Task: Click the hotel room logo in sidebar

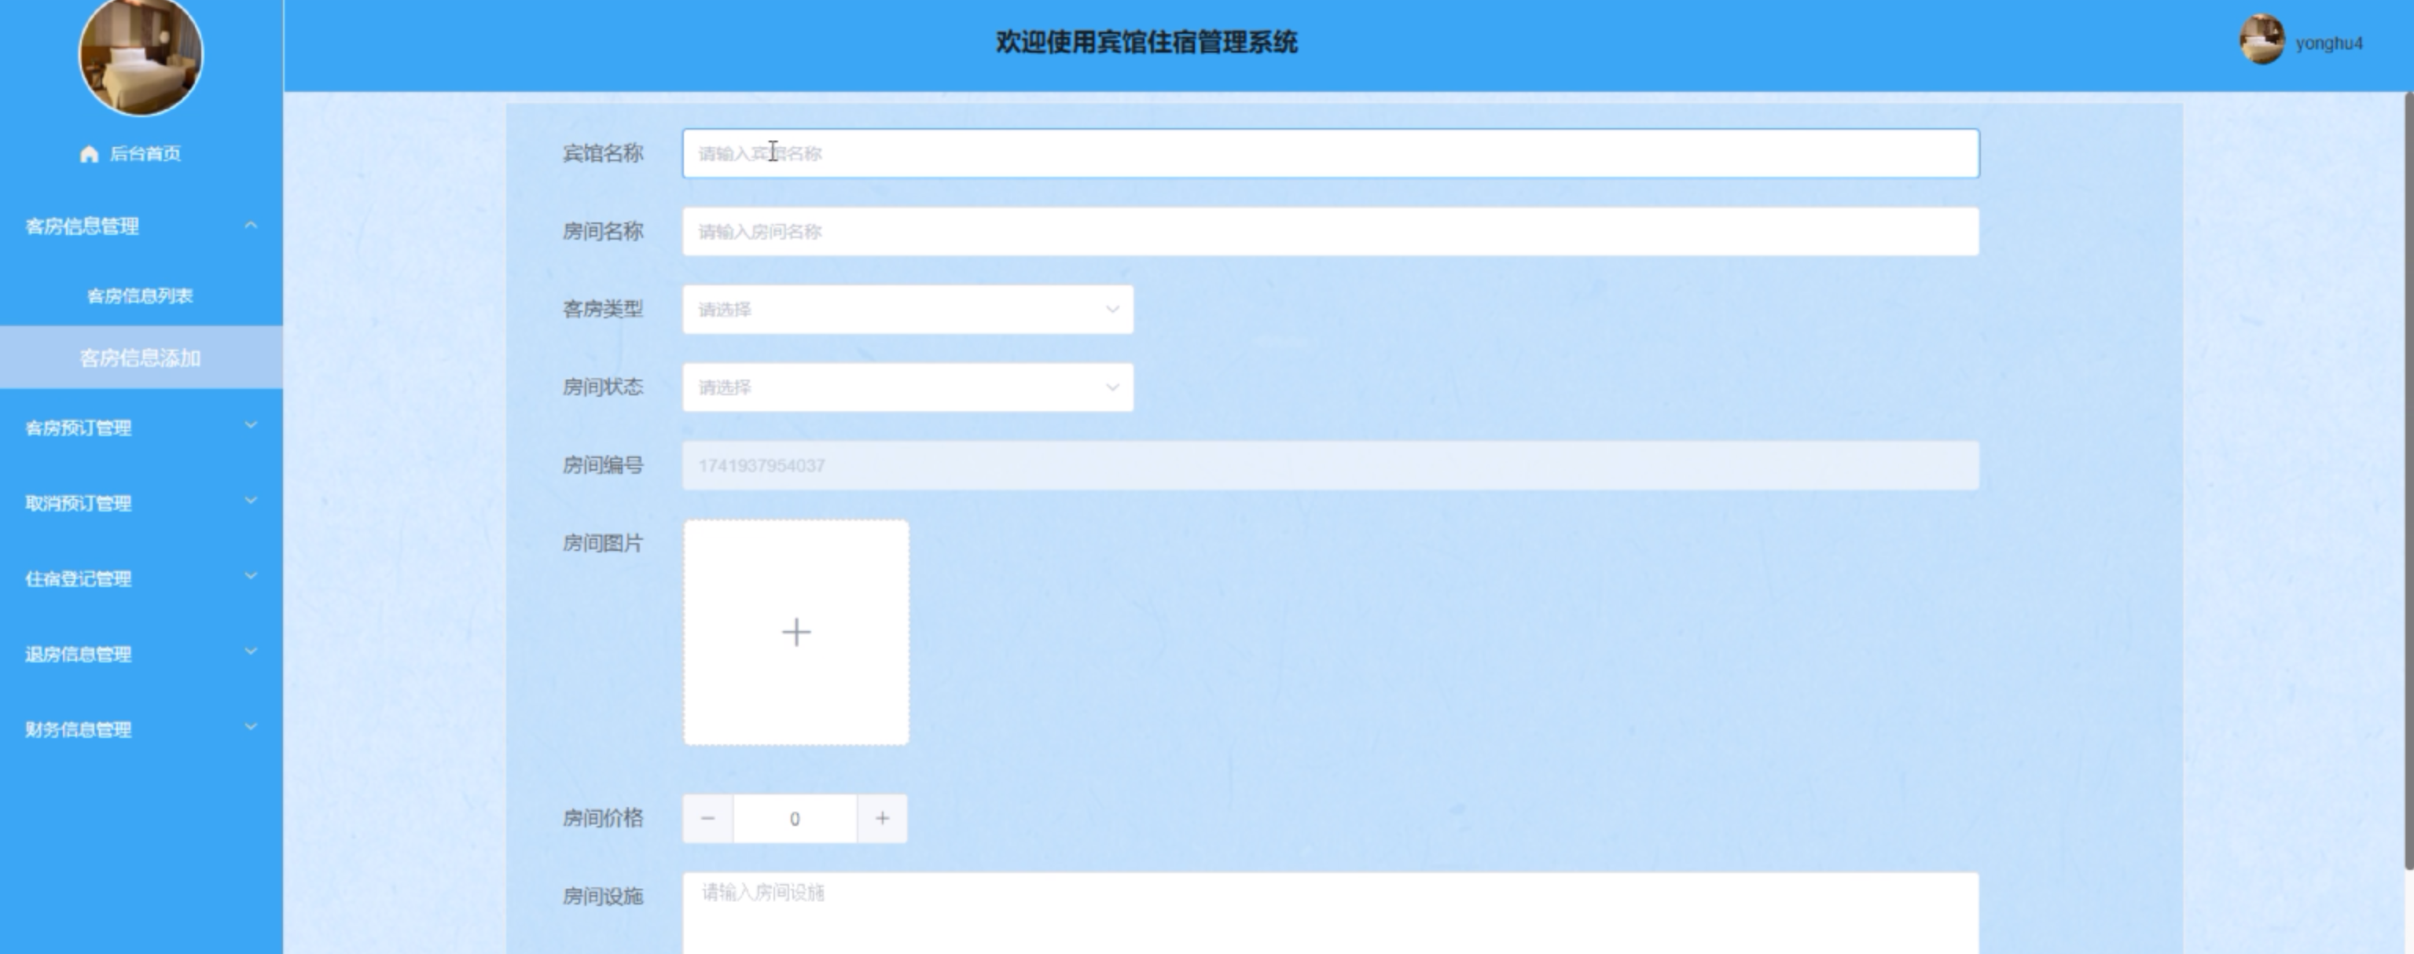Action: click(141, 54)
